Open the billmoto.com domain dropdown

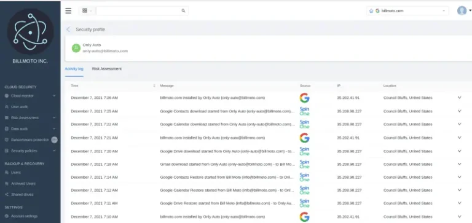point(407,11)
